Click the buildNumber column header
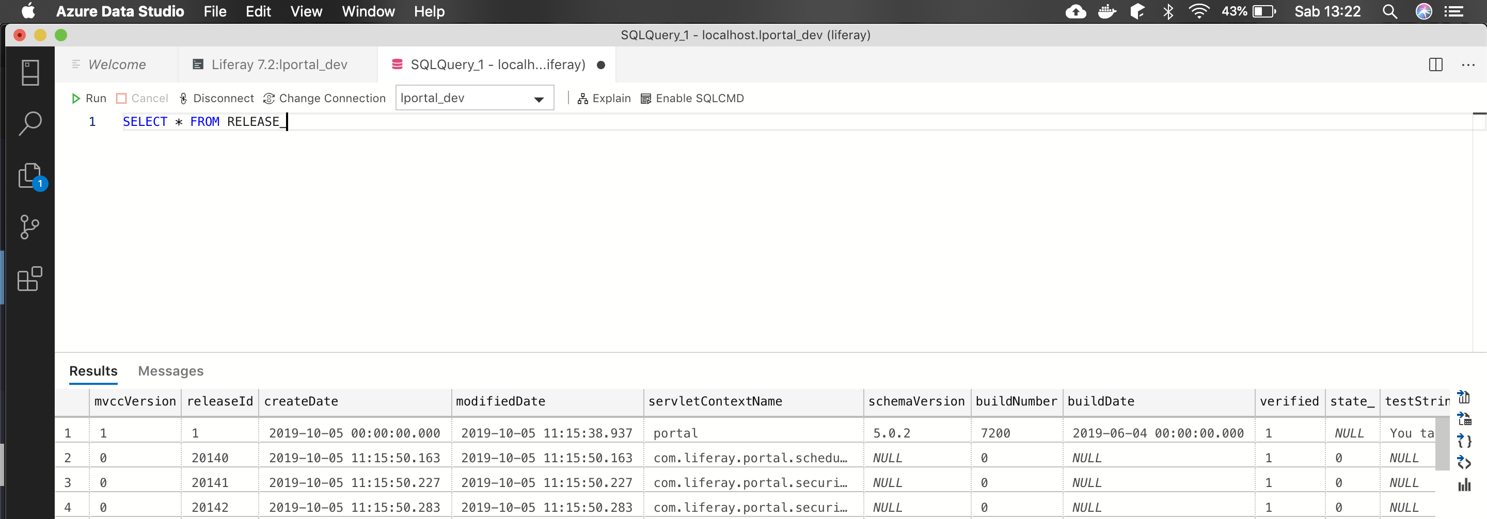The width and height of the screenshot is (1487, 519). click(1017, 401)
